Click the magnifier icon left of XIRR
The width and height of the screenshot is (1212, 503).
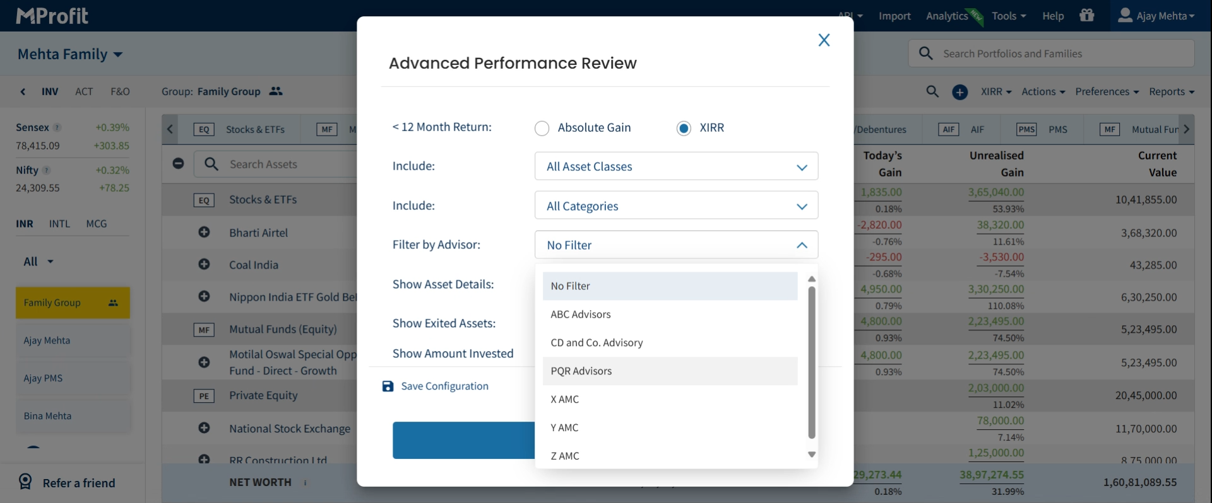pos(932,91)
